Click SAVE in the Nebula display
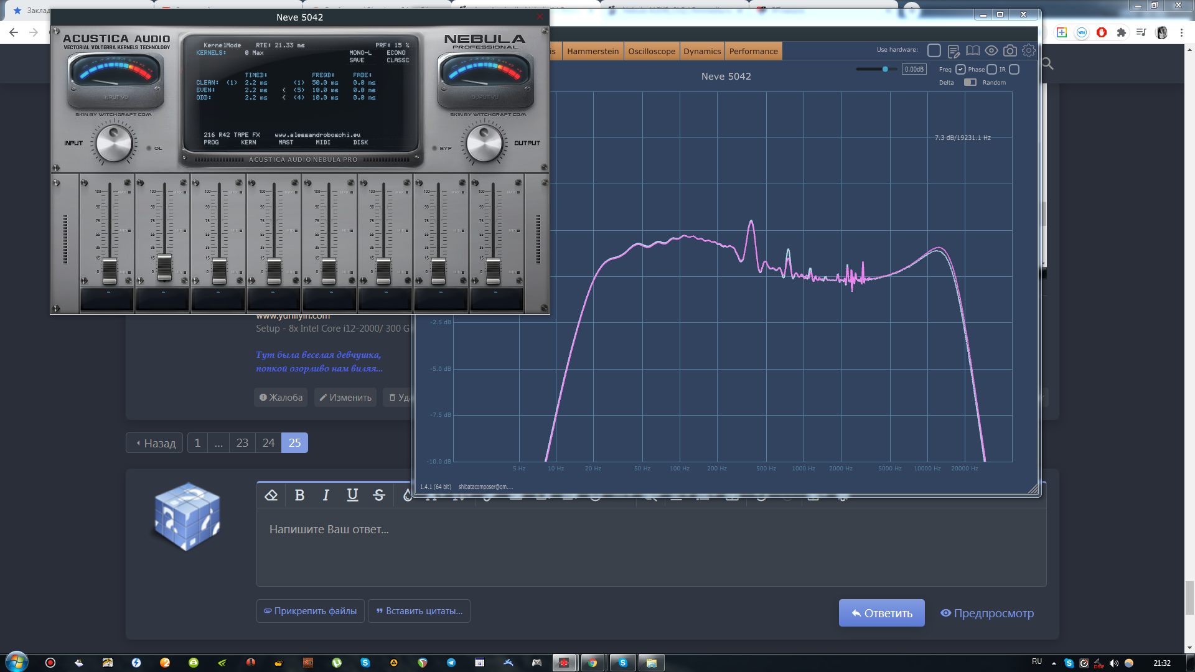1195x672 pixels. pyautogui.click(x=357, y=60)
